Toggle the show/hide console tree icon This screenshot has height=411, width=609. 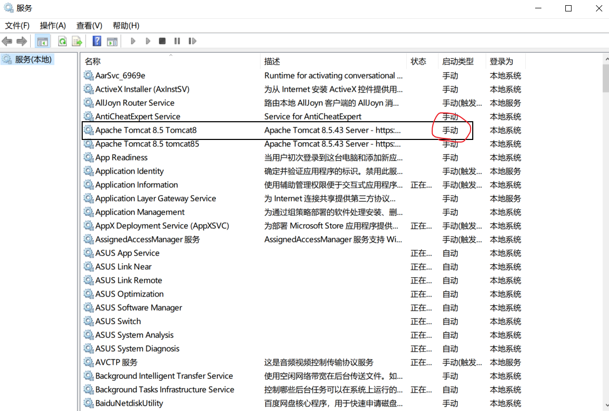42,41
